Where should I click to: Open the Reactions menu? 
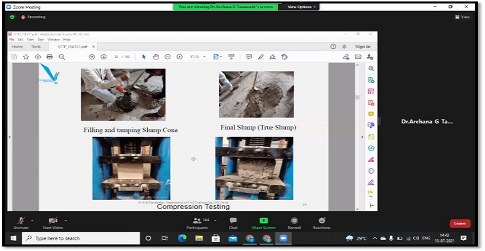(x=321, y=222)
